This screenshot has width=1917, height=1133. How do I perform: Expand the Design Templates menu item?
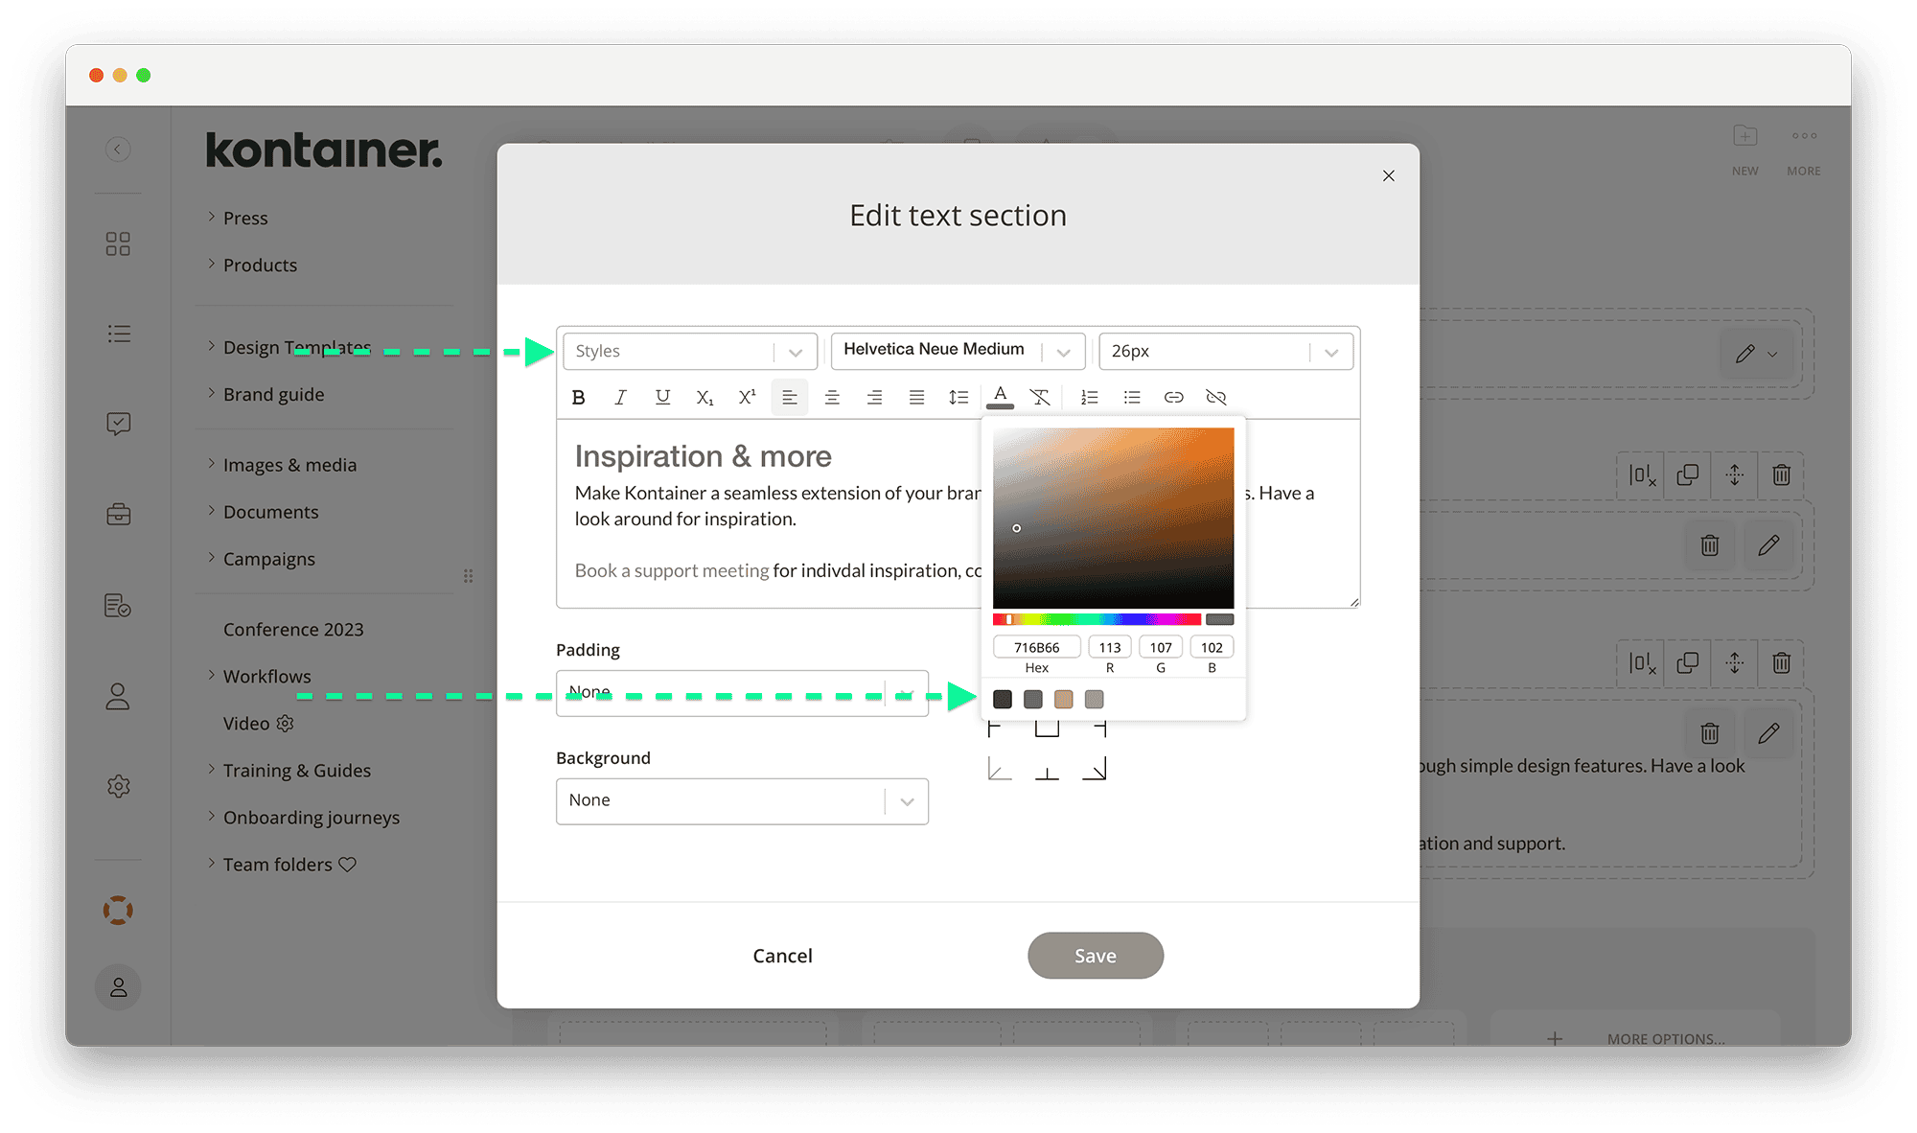point(296,347)
